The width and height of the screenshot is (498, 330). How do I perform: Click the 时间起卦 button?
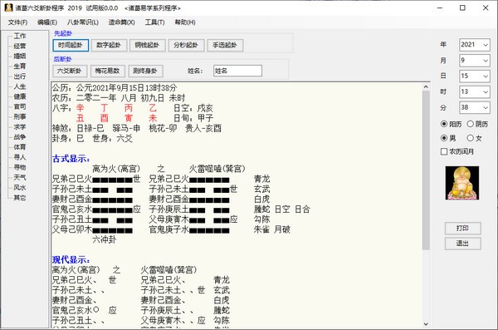tap(71, 45)
